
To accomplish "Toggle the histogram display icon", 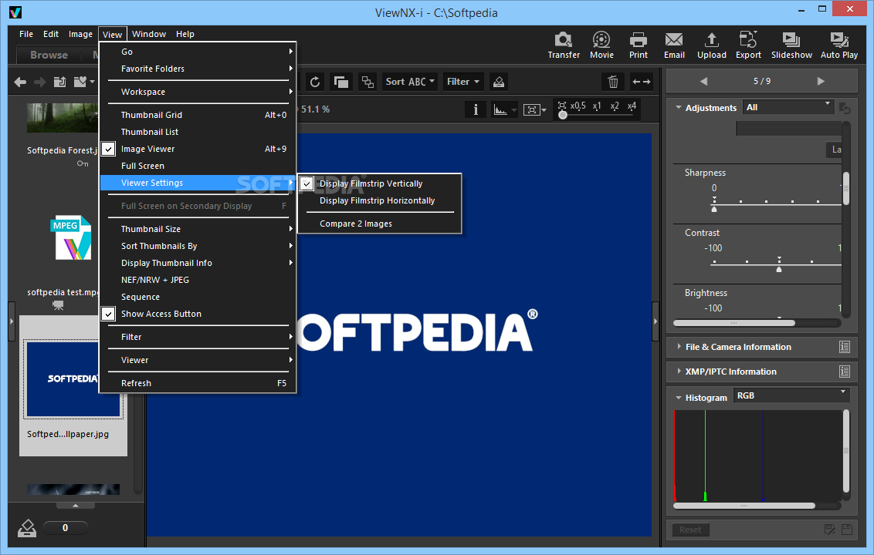I will coord(504,109).
